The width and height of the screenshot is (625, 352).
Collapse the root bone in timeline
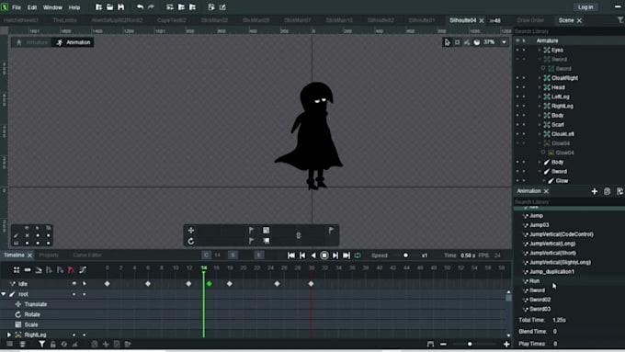point(4,294)
